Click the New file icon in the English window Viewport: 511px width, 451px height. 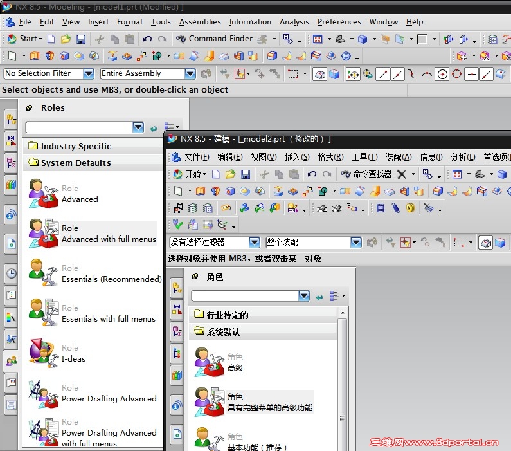coord(51,39)
